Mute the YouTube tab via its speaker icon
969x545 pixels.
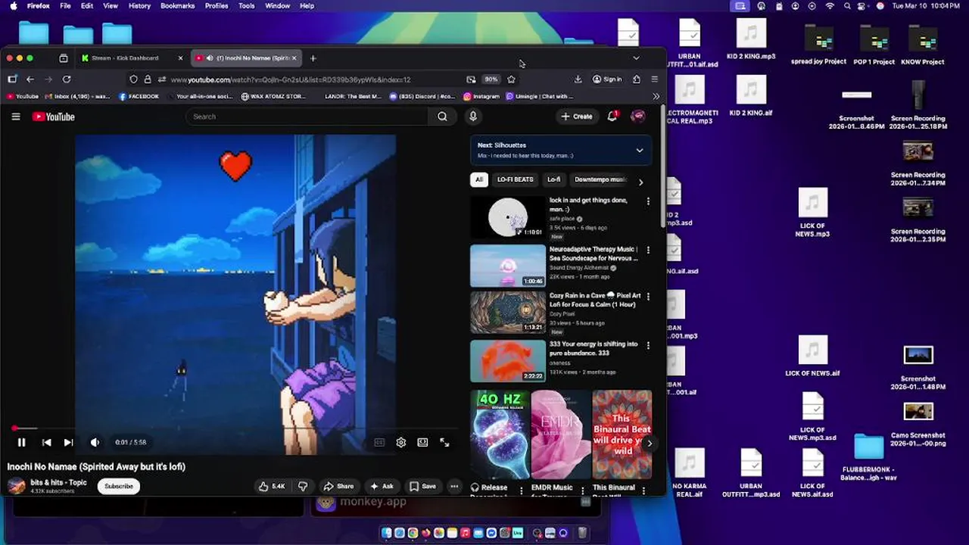click(210, 58)
